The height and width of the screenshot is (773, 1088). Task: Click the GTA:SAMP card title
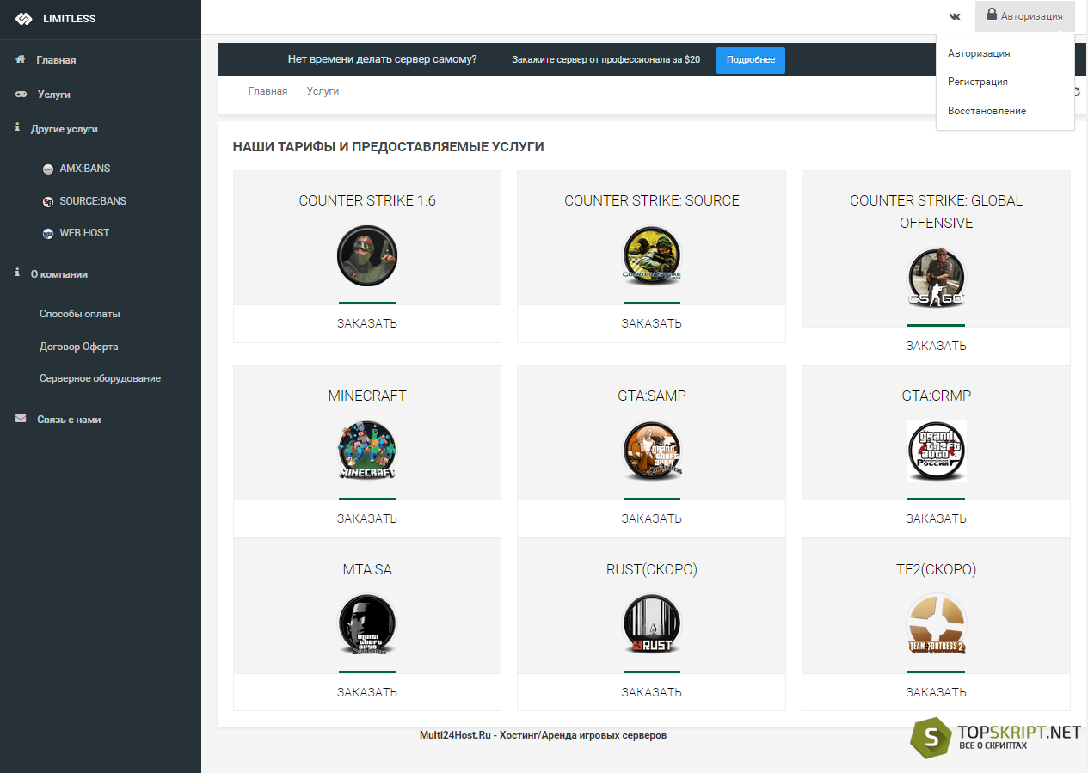(x=651, y=396)
